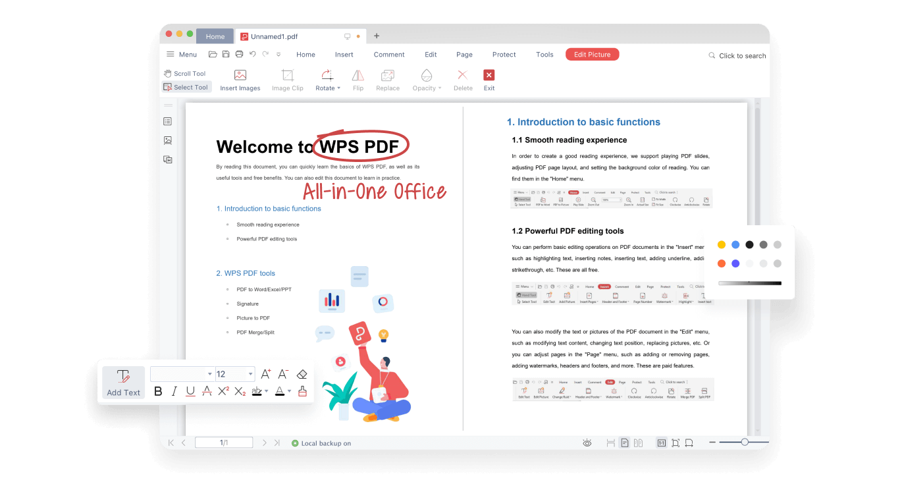Open the Add Text tool in the formatting popup
This screenshot has width=902, height=486.
pyautogui.click(x=122, y=382)
